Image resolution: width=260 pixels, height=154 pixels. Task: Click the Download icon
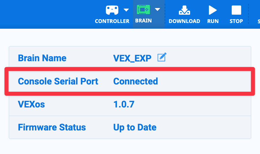click(x=184, y=10)
